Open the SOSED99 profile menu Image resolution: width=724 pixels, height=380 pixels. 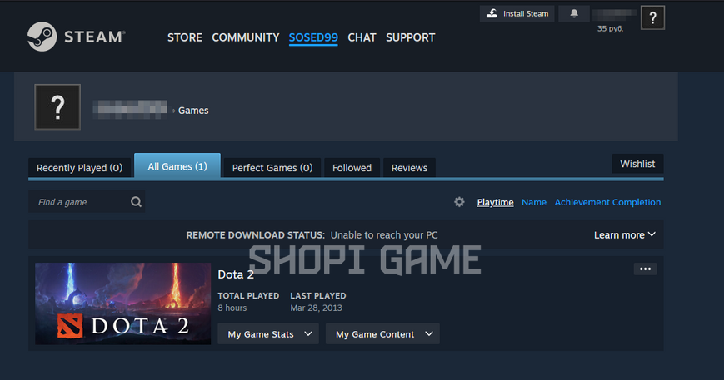tap(313, 37)
